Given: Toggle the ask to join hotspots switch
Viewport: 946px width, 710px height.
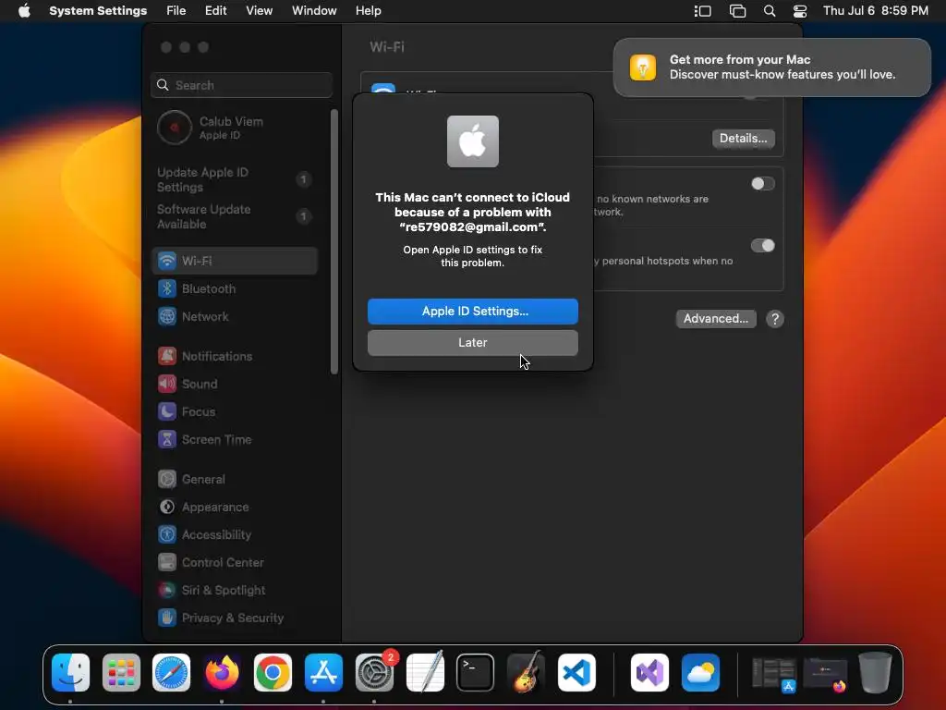Looking at the screenshot, I should [x=762, y=246].
